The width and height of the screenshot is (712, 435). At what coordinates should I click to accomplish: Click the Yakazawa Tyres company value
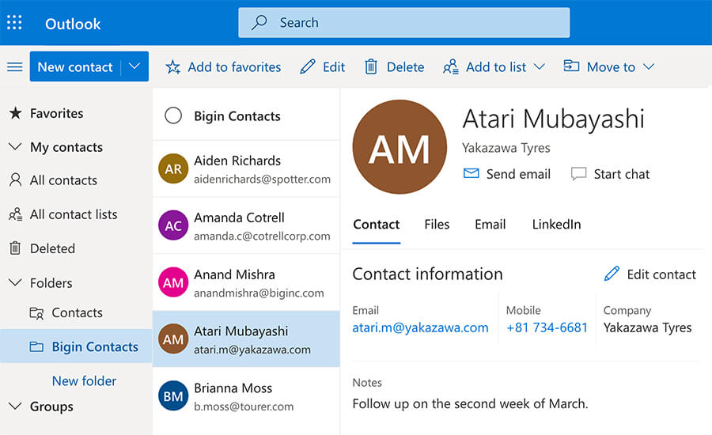(647, 327)
